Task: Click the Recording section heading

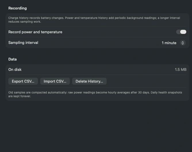Action: point(18,8)
